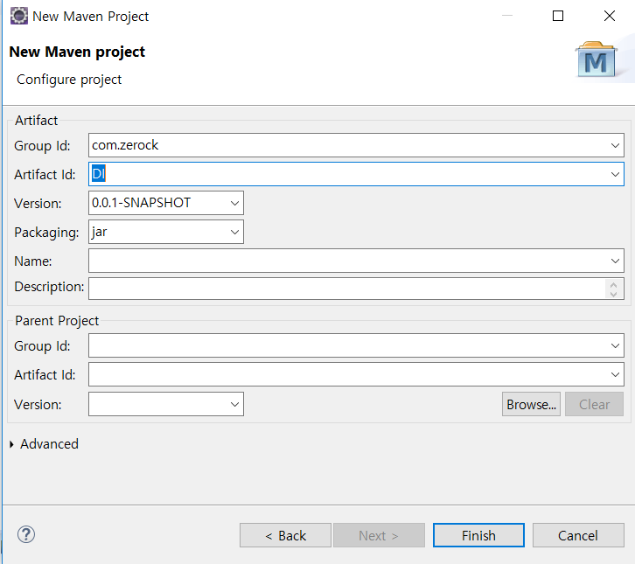Screen dimensions: 635x564
Task: Click the Eclipse icon in title bar
Action: [x=19, y=17]
